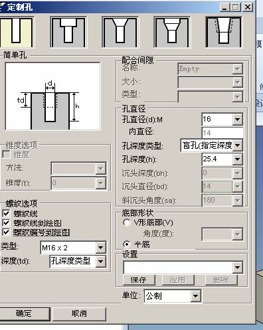Click the 删除 delete button
The image size is (263, 330).
point(221,280)
